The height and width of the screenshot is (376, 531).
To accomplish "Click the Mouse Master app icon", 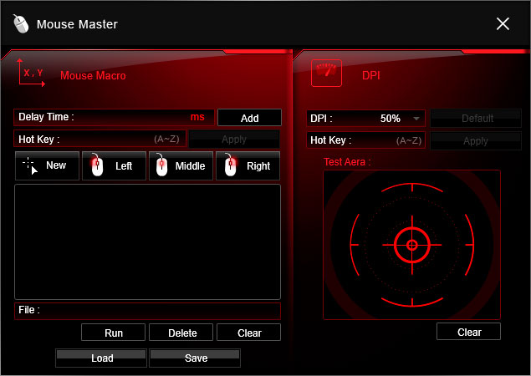I will [21, 23].
